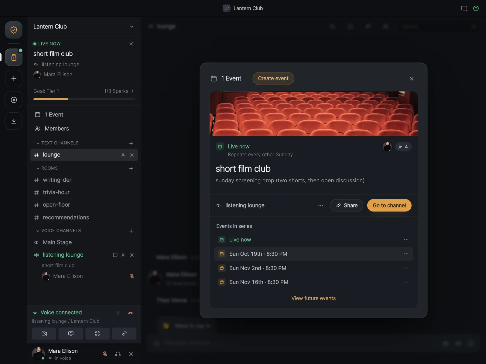The image size is (486, 364).
Task: Open the Goal Tier 1 Sparks progress
Action: (x=84, y=91)
